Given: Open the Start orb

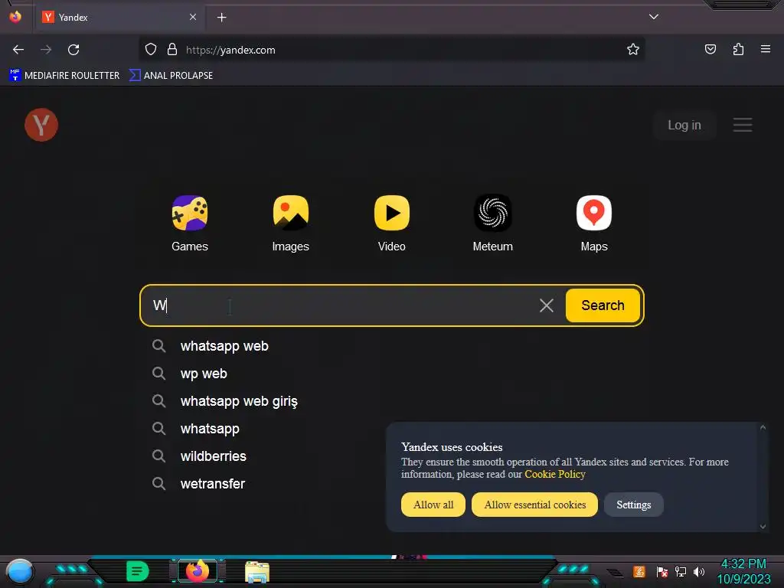Looking at the screenshot, I should pyautogui.click(x=20, y=571).
